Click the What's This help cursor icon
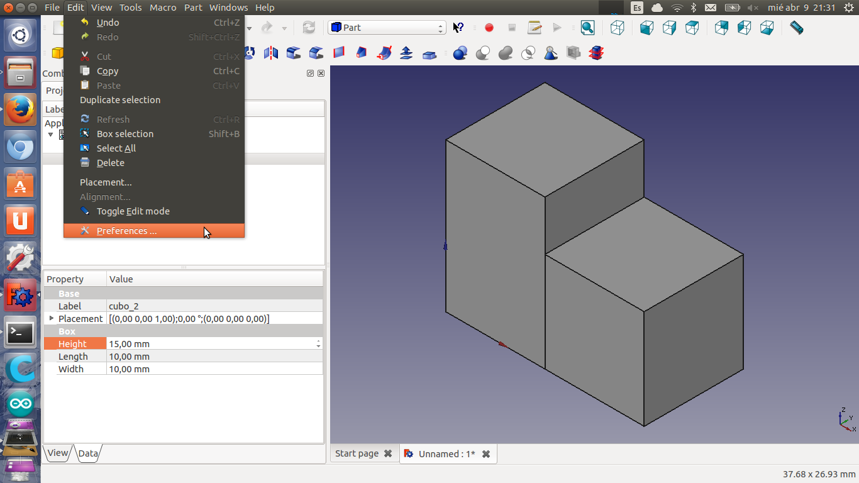Image resolution: width=859 pixels, height=483 pixels. click(458, 28)
